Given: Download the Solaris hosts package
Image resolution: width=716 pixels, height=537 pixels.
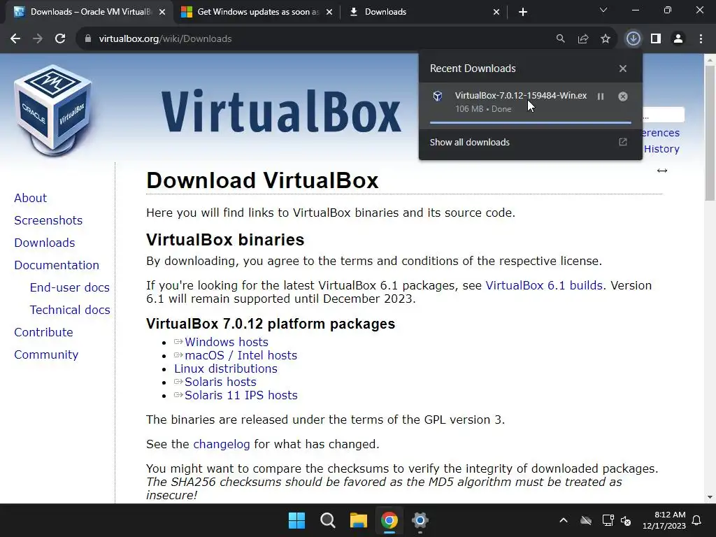Looking at the screenshot, I should click(220, 382).
